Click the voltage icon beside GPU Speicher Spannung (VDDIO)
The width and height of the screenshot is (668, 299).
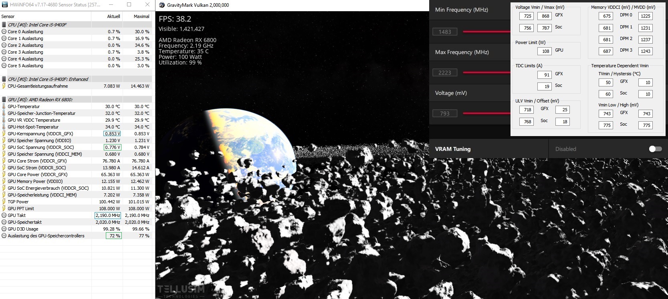[4, 140]
